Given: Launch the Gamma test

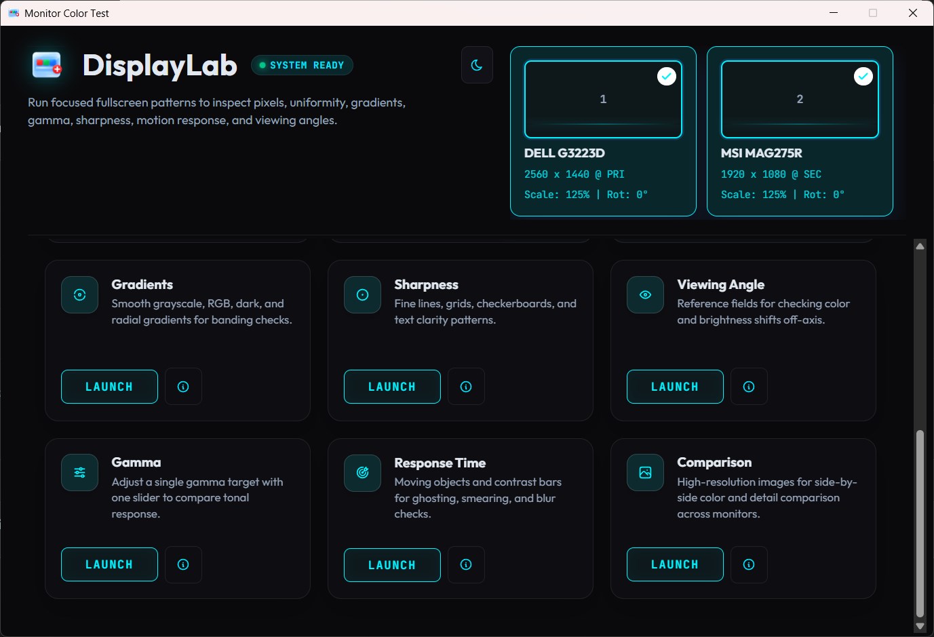Looking at the screenshot, I should (x=109, y=564).
